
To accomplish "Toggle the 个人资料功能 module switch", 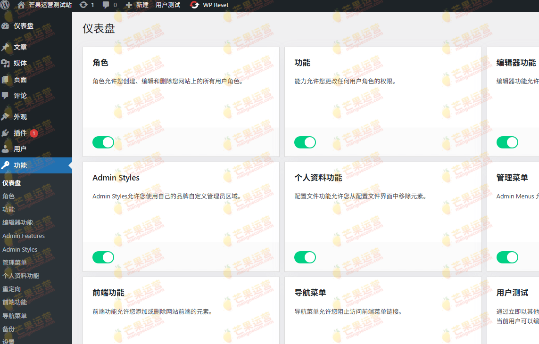I will (305, 257).
